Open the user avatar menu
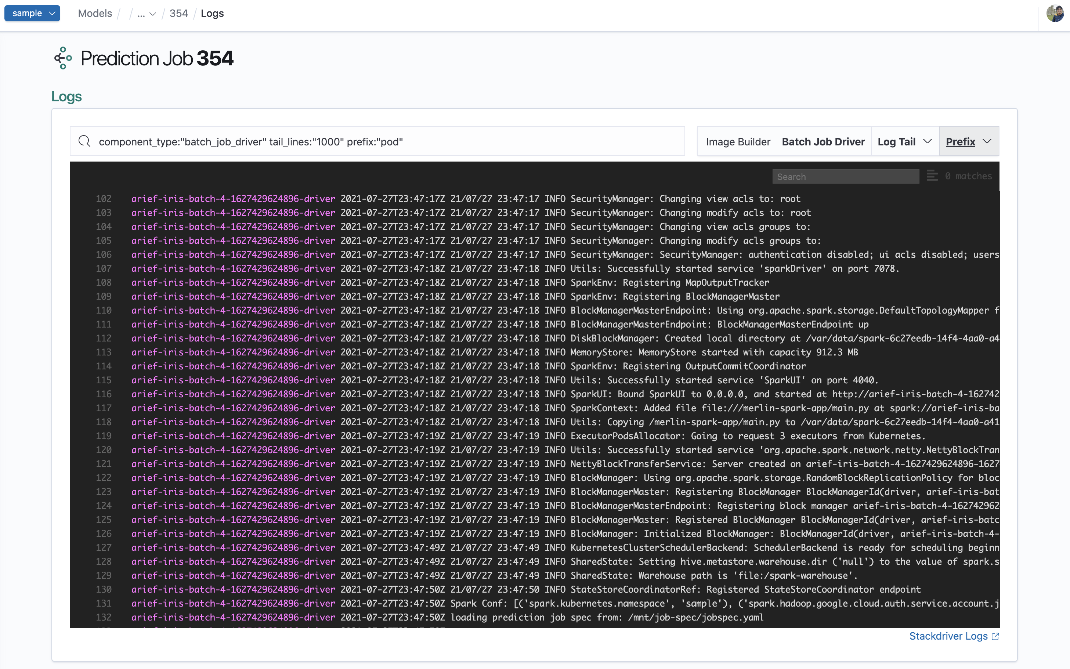 click(1055, 13)
